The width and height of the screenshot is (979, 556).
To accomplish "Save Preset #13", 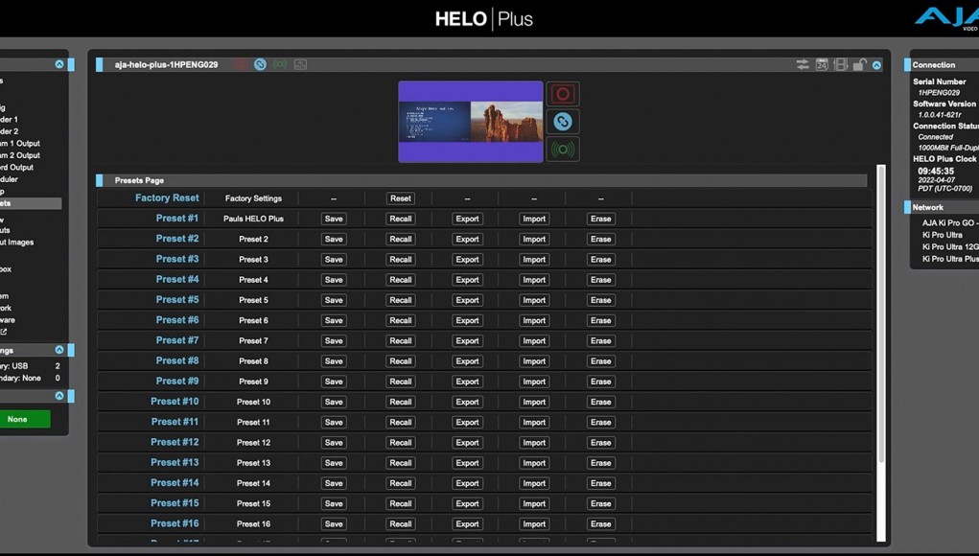I will coord(334,463).
